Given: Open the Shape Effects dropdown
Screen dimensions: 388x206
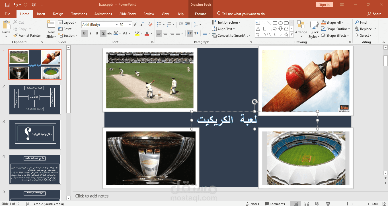Looking at the screenshot, I should (x=335, y=36).
